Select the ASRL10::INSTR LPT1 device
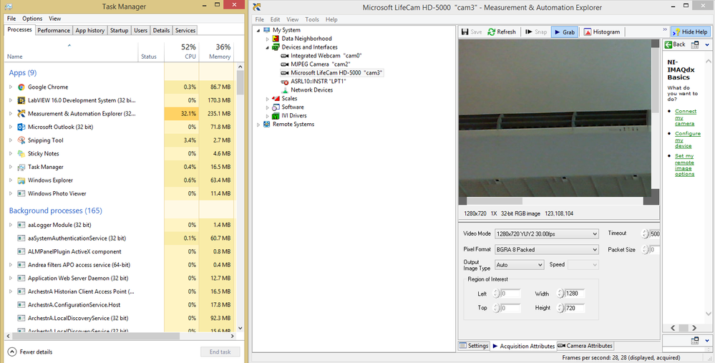 (x=318, y=81)
